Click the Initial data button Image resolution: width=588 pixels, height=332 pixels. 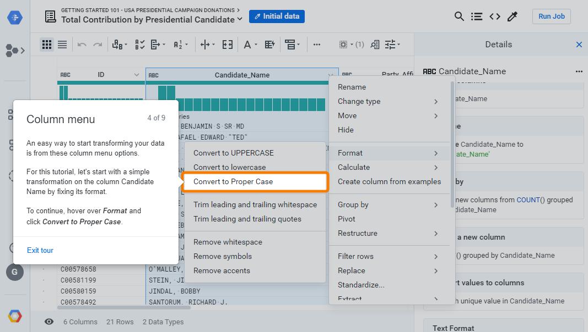tap(277, 16)
